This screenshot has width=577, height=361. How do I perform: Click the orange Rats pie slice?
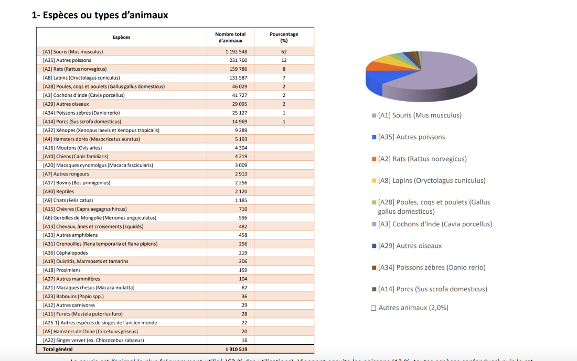[387, 67]
